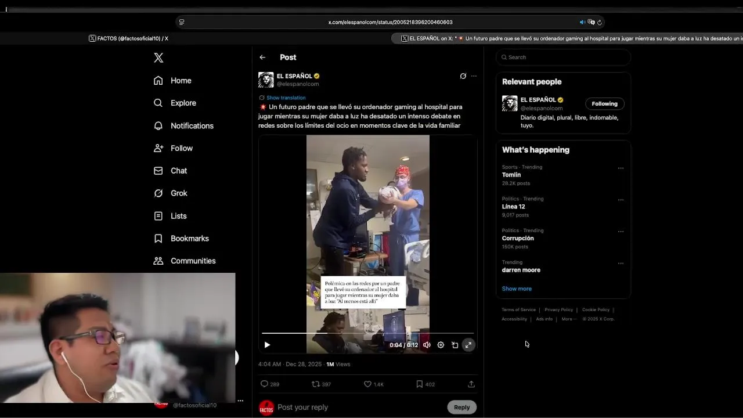Click the browser address bar URL
743x418 pixels.
[x=390, y=22]
